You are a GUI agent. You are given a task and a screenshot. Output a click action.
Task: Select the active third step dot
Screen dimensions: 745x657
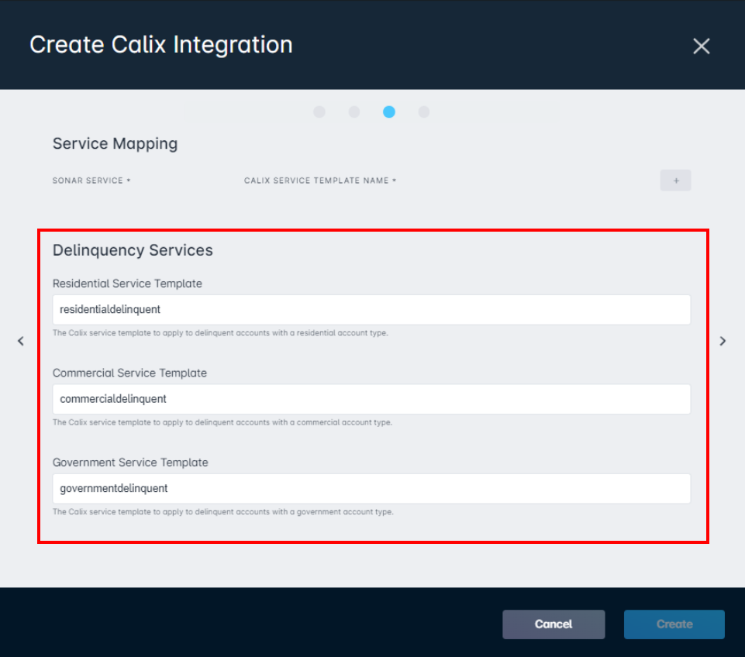tap(389, 112)
